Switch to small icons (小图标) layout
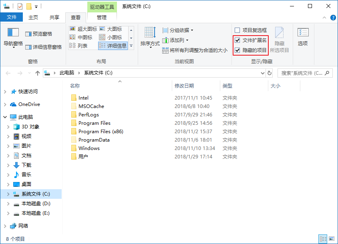Screen dimensions: 338x244 click(111, 37)
